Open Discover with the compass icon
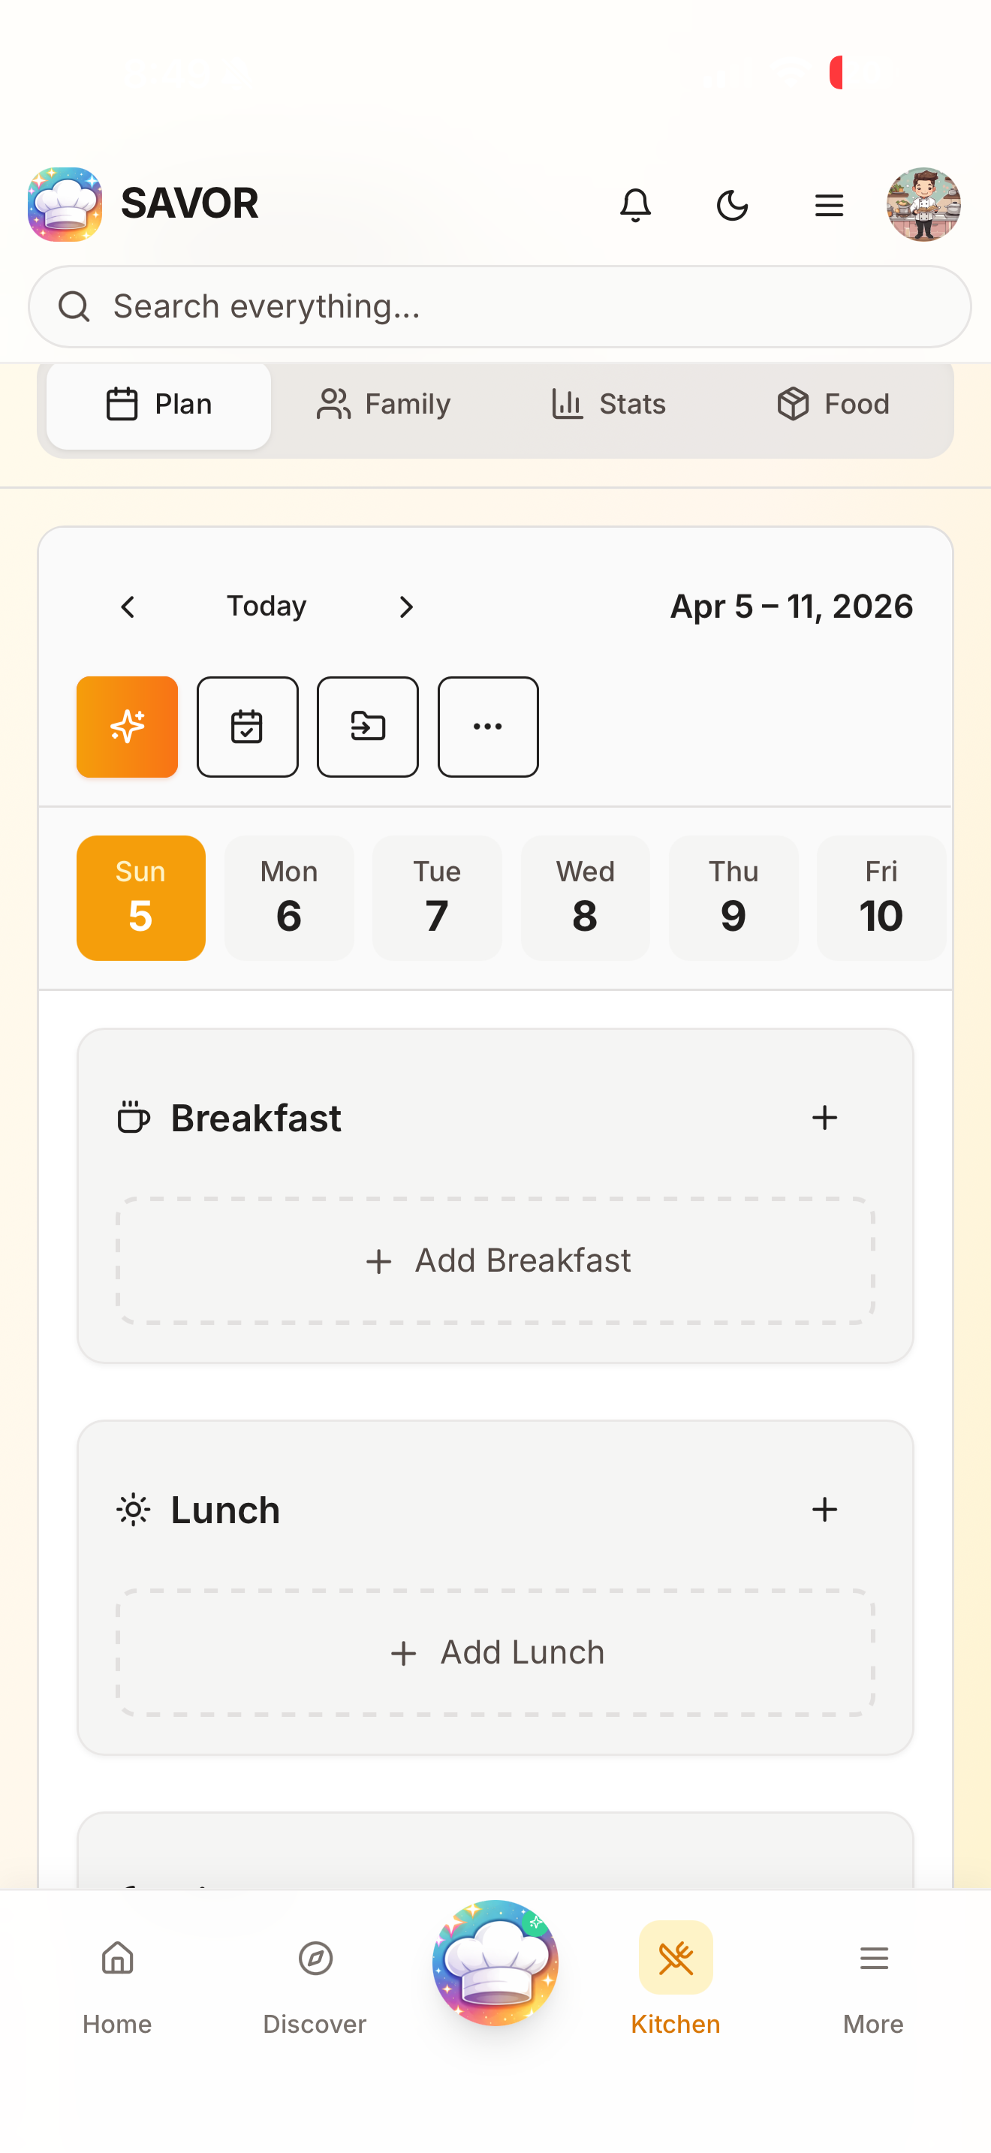Image resolution: width=991 pixels, height=2153 pixels. pyautogui.click(x=314, y=1957)
